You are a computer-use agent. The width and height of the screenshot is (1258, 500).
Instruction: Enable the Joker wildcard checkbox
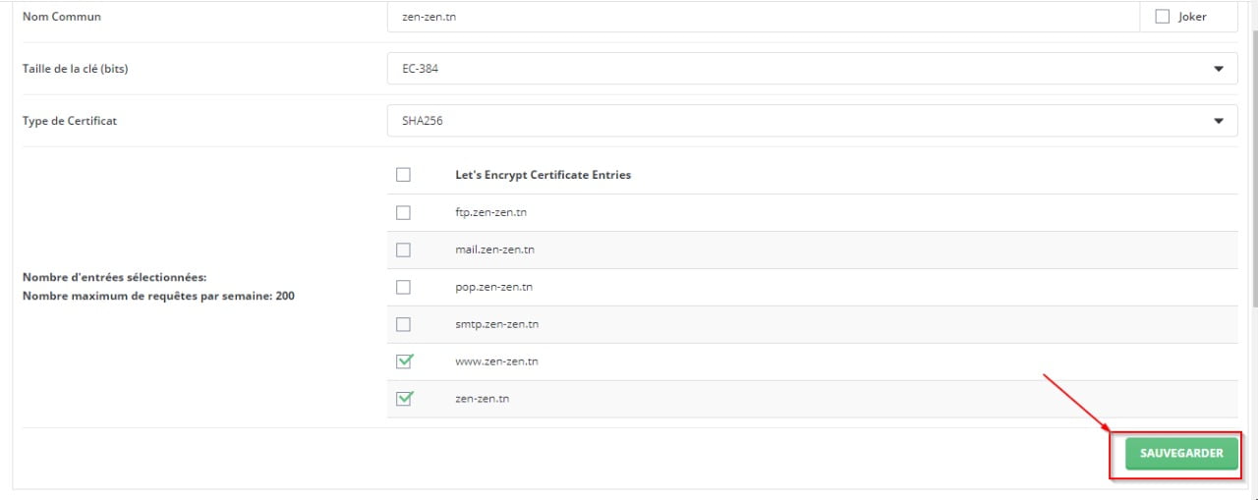1162,17
